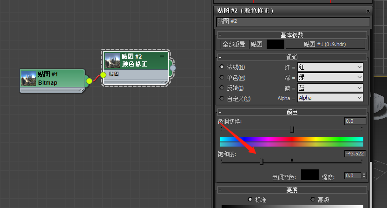Viewport: 387px width, 208px height.
Task: Open the 色调染色 color swatch
Action: pos(309,175)
